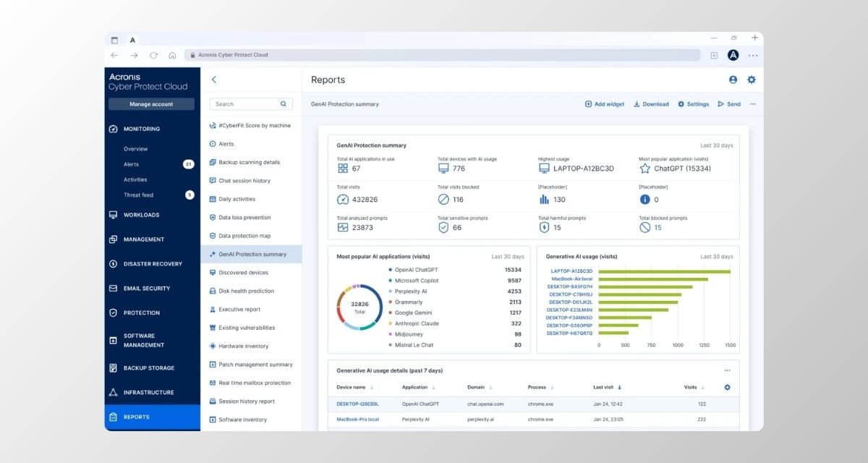The height and width of the screenshot is (463, 868).
Task: Open the user account icon in Reports header
Action: [x=733, y=80]
